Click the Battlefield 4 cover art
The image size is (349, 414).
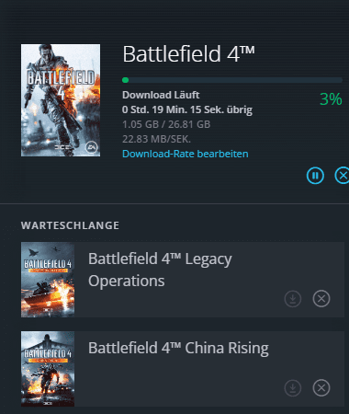coord(61,100)
